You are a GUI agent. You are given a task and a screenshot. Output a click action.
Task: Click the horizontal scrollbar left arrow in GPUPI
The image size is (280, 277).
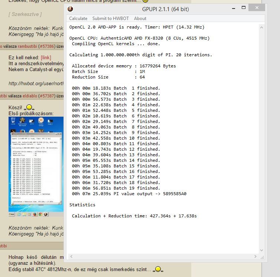(71, 256)
